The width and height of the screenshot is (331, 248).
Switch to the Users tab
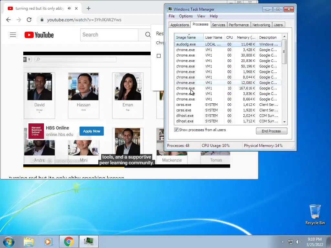[278, 25]
